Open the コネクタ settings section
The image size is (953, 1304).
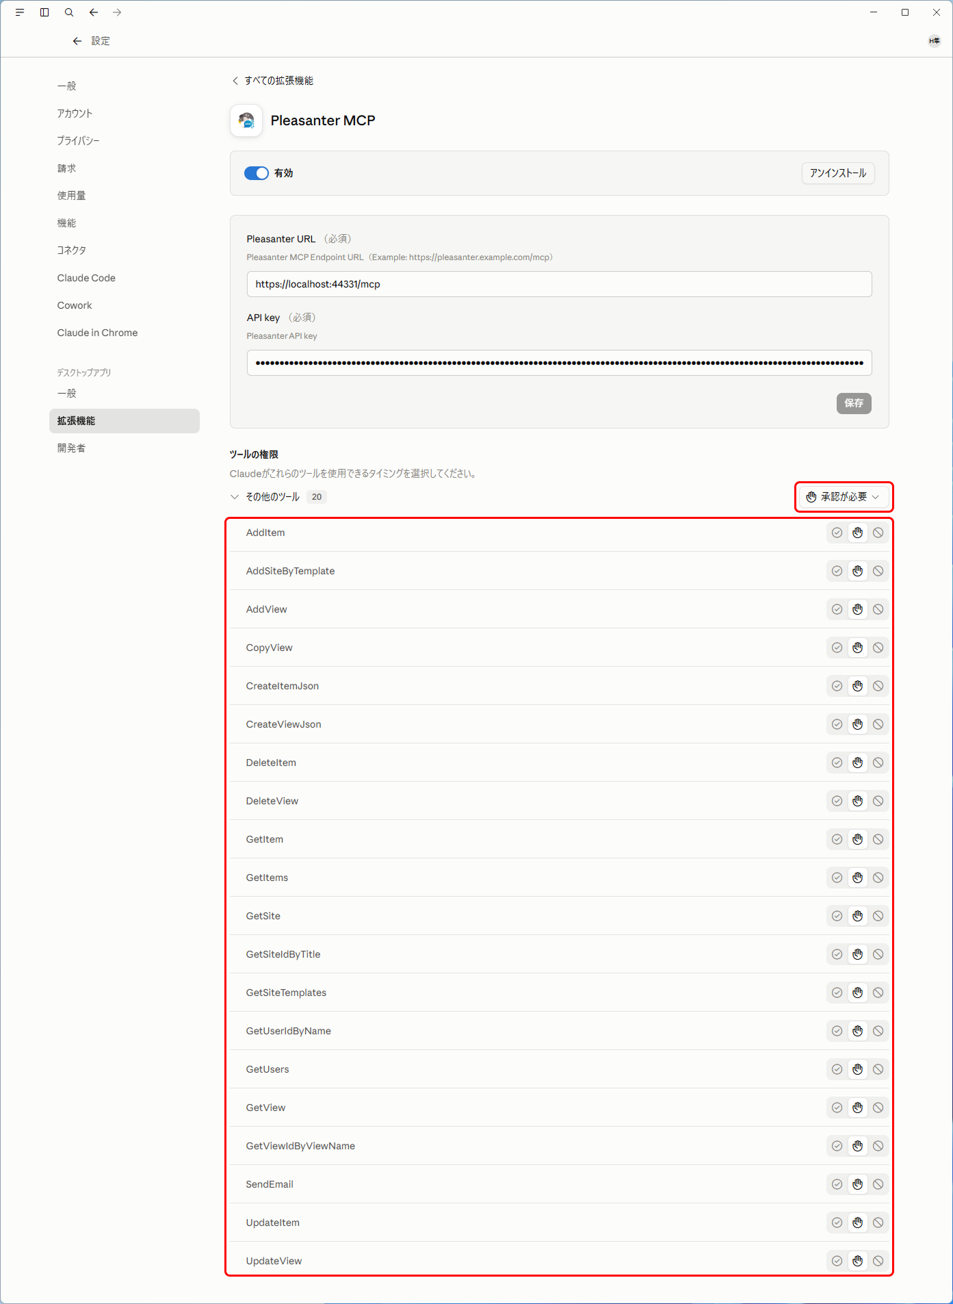(72, 251)
